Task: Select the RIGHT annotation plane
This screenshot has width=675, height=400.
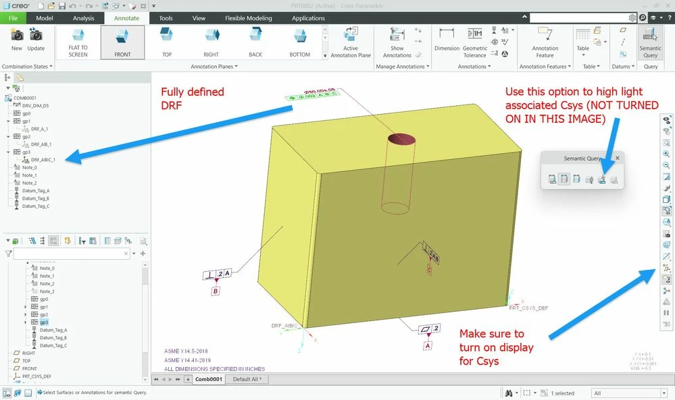Action: pos(211,42)
